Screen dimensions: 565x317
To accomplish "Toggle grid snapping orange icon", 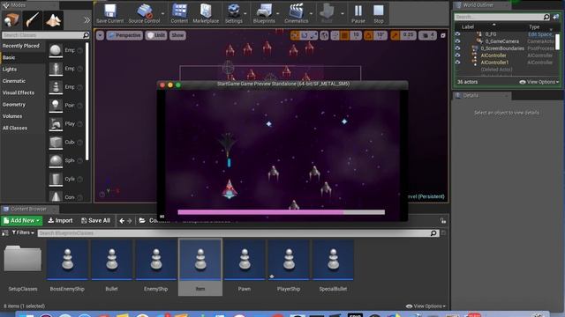I will click(x=345, y=35).
